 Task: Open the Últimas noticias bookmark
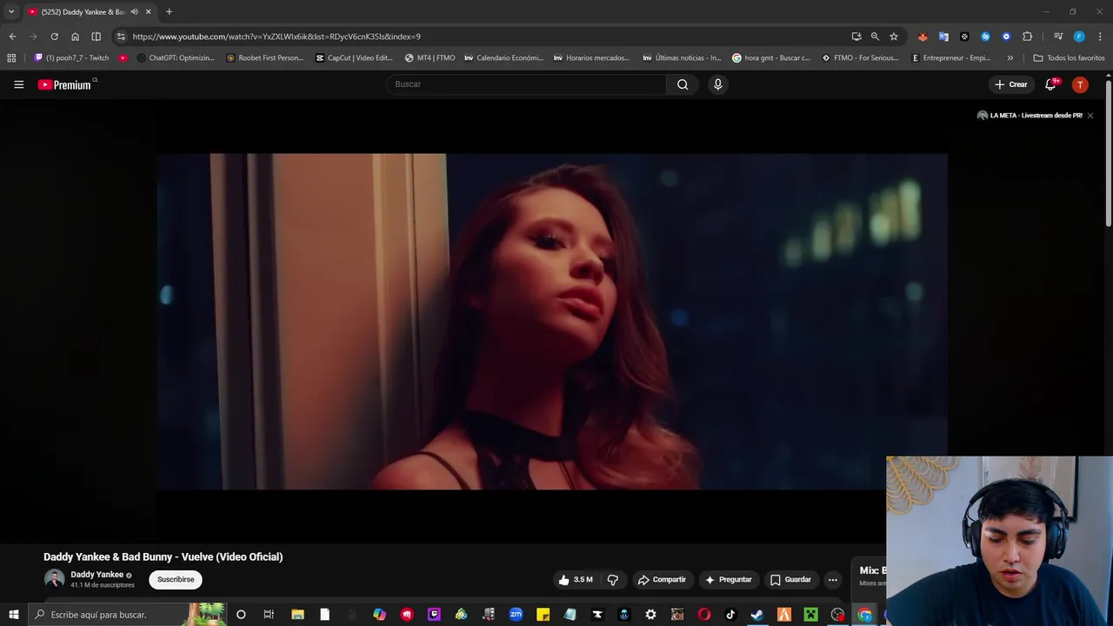click(682, 58)
